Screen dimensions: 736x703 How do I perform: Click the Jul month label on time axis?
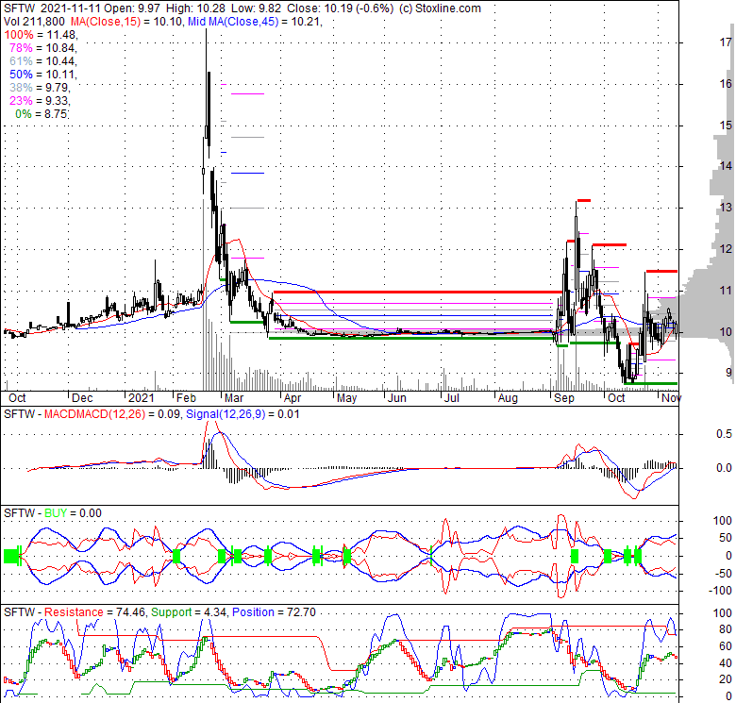pos(452,398)
